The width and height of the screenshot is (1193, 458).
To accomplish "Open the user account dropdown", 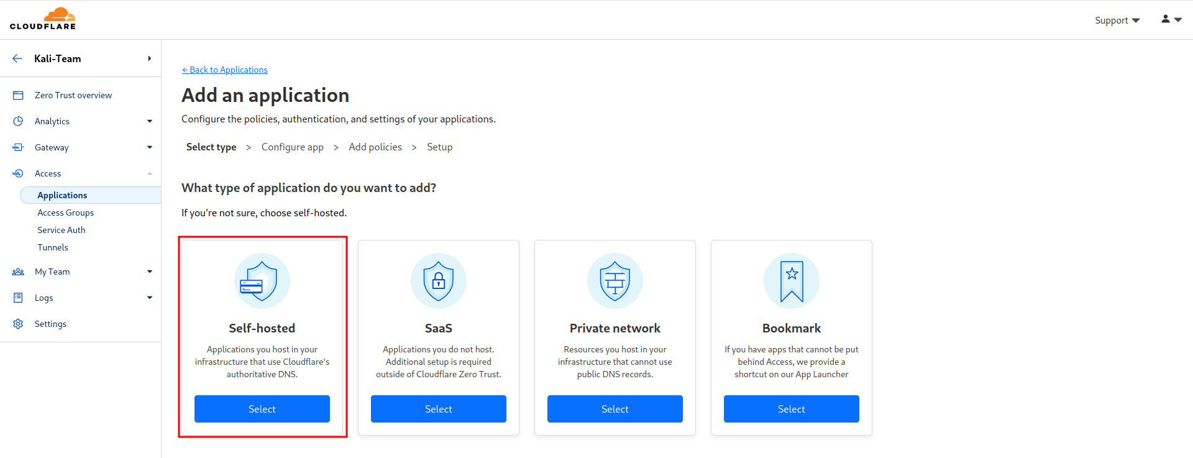I will coord(1171,19).
